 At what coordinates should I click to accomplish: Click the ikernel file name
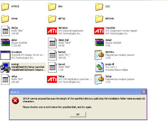62,52
